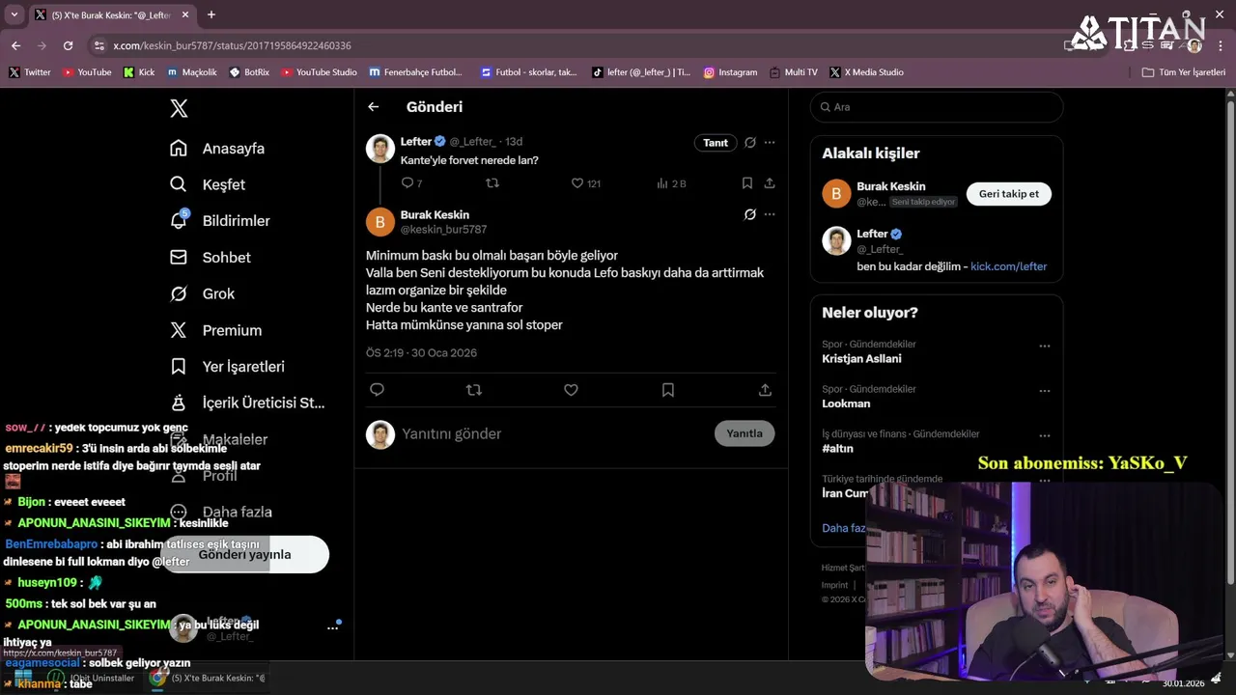Share Burak Keskin's post
1236x695 pixels.
click(x=765, y=390)
